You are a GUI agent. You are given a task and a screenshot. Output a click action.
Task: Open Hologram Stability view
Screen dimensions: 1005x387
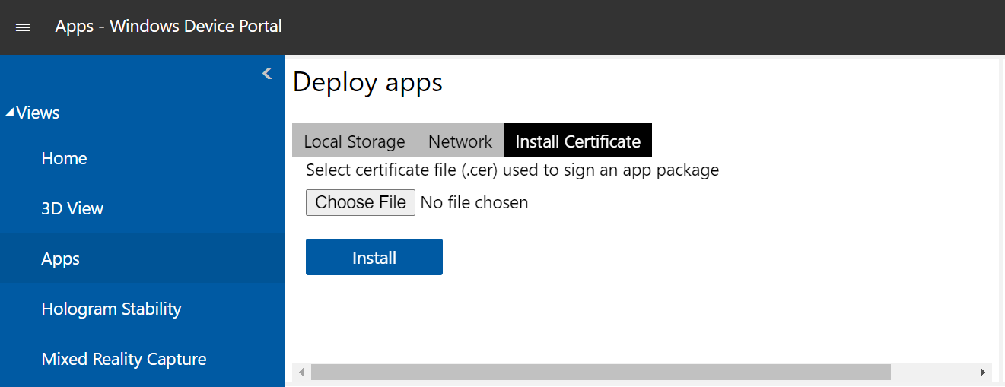point(142,309)
